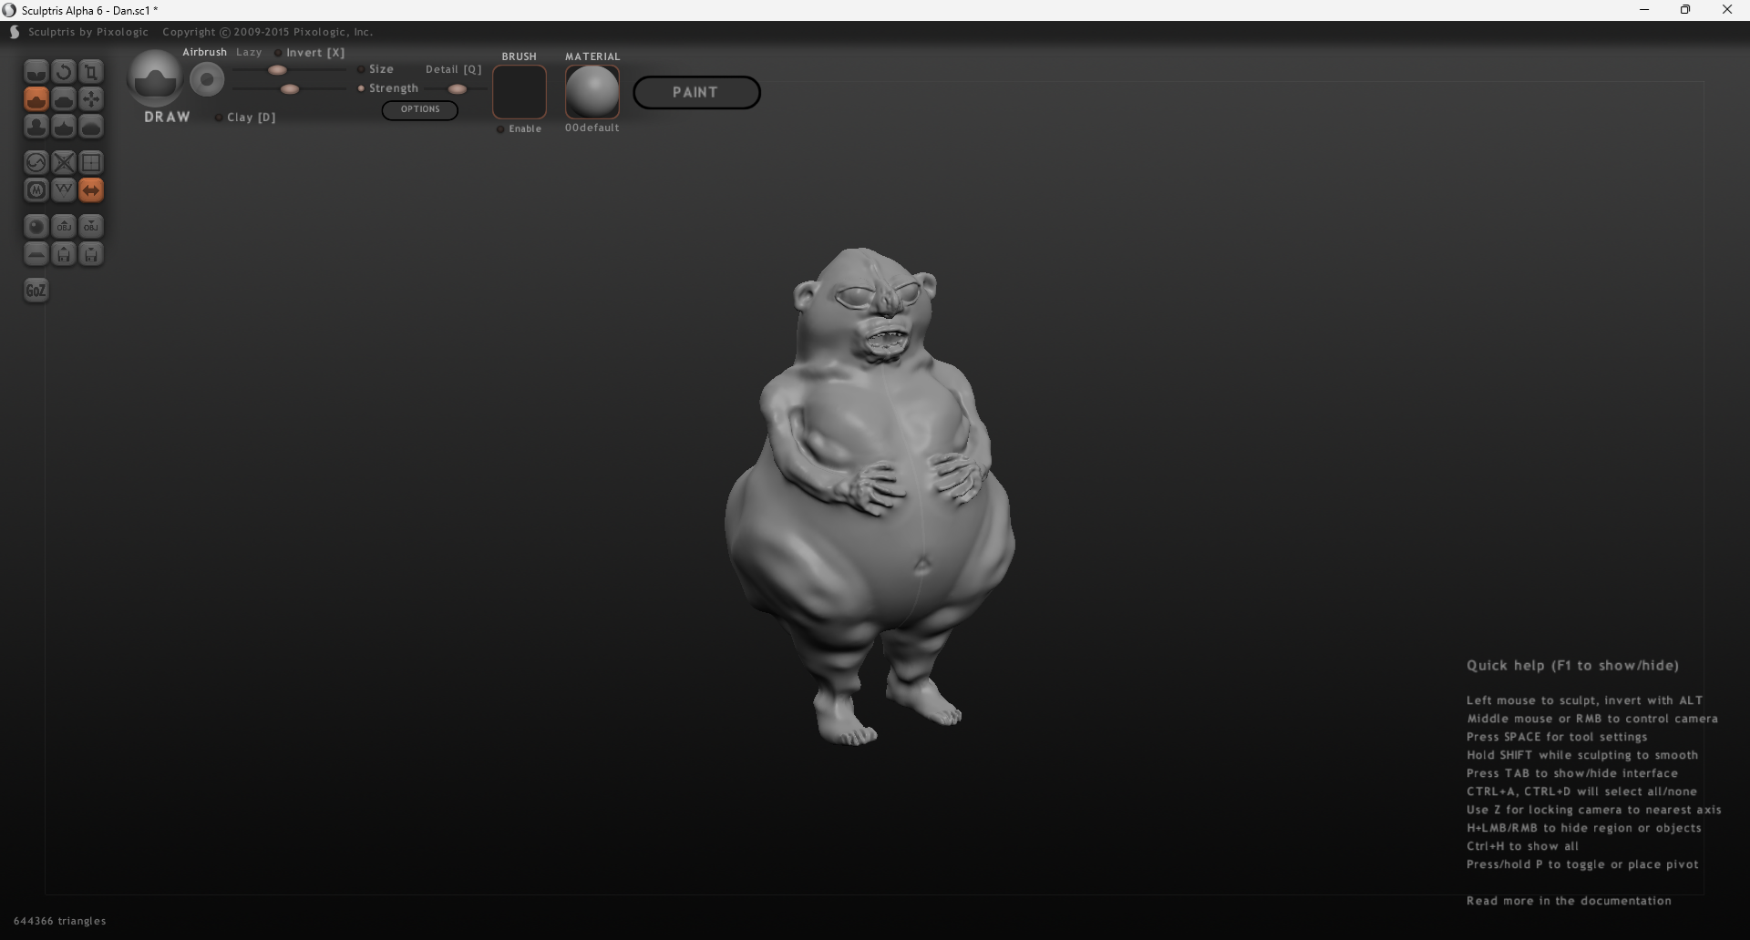Select the Grab move tool
The width and height of the screenshot is (1750, 940).
(91, 99)
